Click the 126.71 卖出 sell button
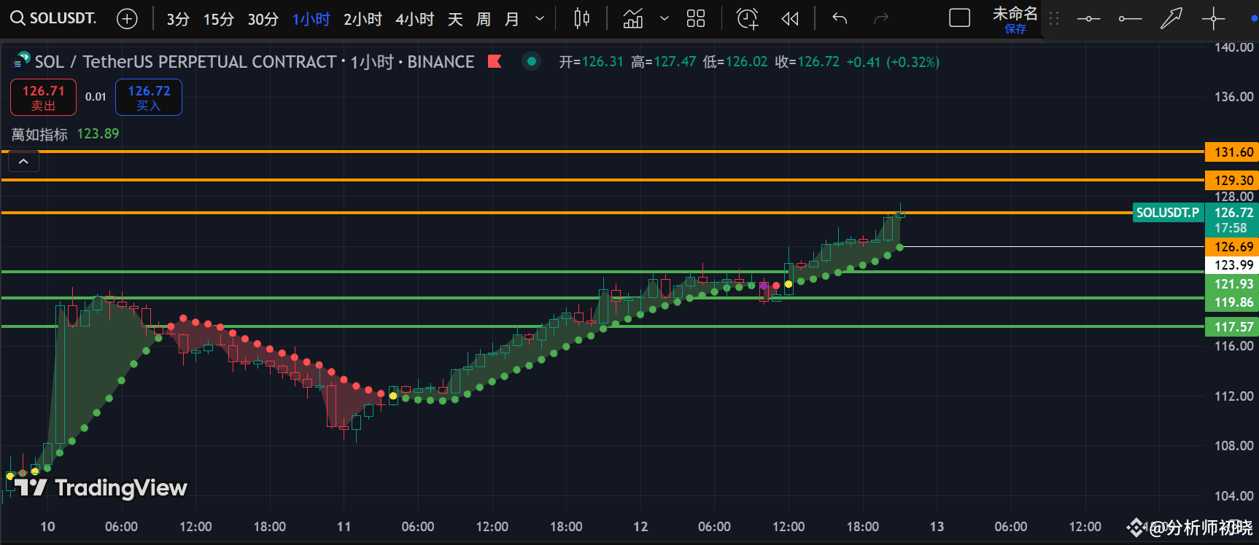Image resolution: width=1259 pixels, height=545 pixels. [43, 98]
